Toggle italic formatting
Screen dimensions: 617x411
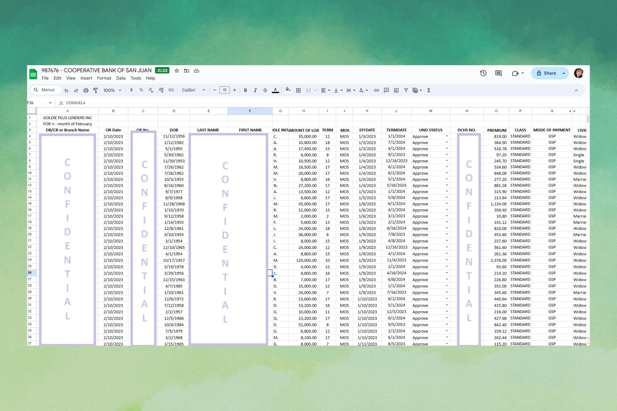click(255, 90)
